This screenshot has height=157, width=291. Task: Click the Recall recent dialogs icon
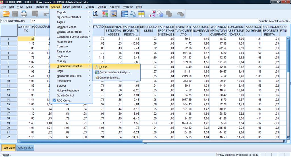35,14
